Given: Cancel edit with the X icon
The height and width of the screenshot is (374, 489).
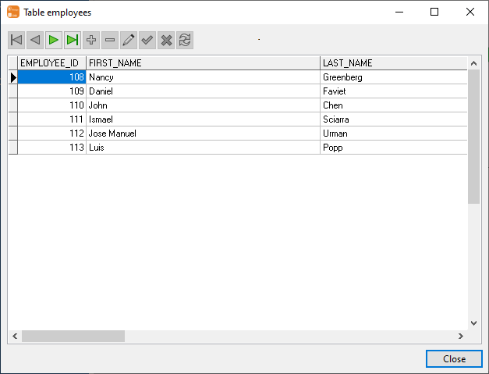Looking at the screenshot, I should coord(166,40).
